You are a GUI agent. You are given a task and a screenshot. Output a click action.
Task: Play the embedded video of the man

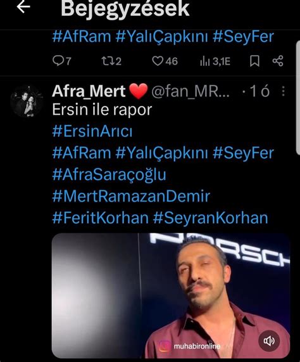pos(171,295)
